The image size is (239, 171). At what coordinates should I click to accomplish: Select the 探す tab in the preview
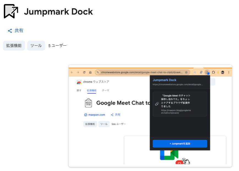point(79,90)
